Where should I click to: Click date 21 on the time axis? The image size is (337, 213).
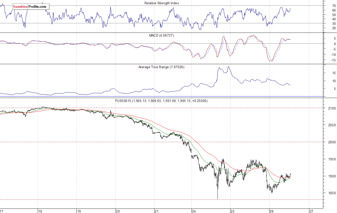point(157,211)
